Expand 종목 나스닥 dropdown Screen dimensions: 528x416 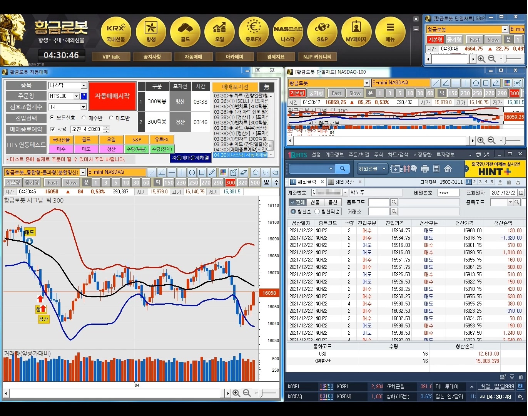click(84, 85)
